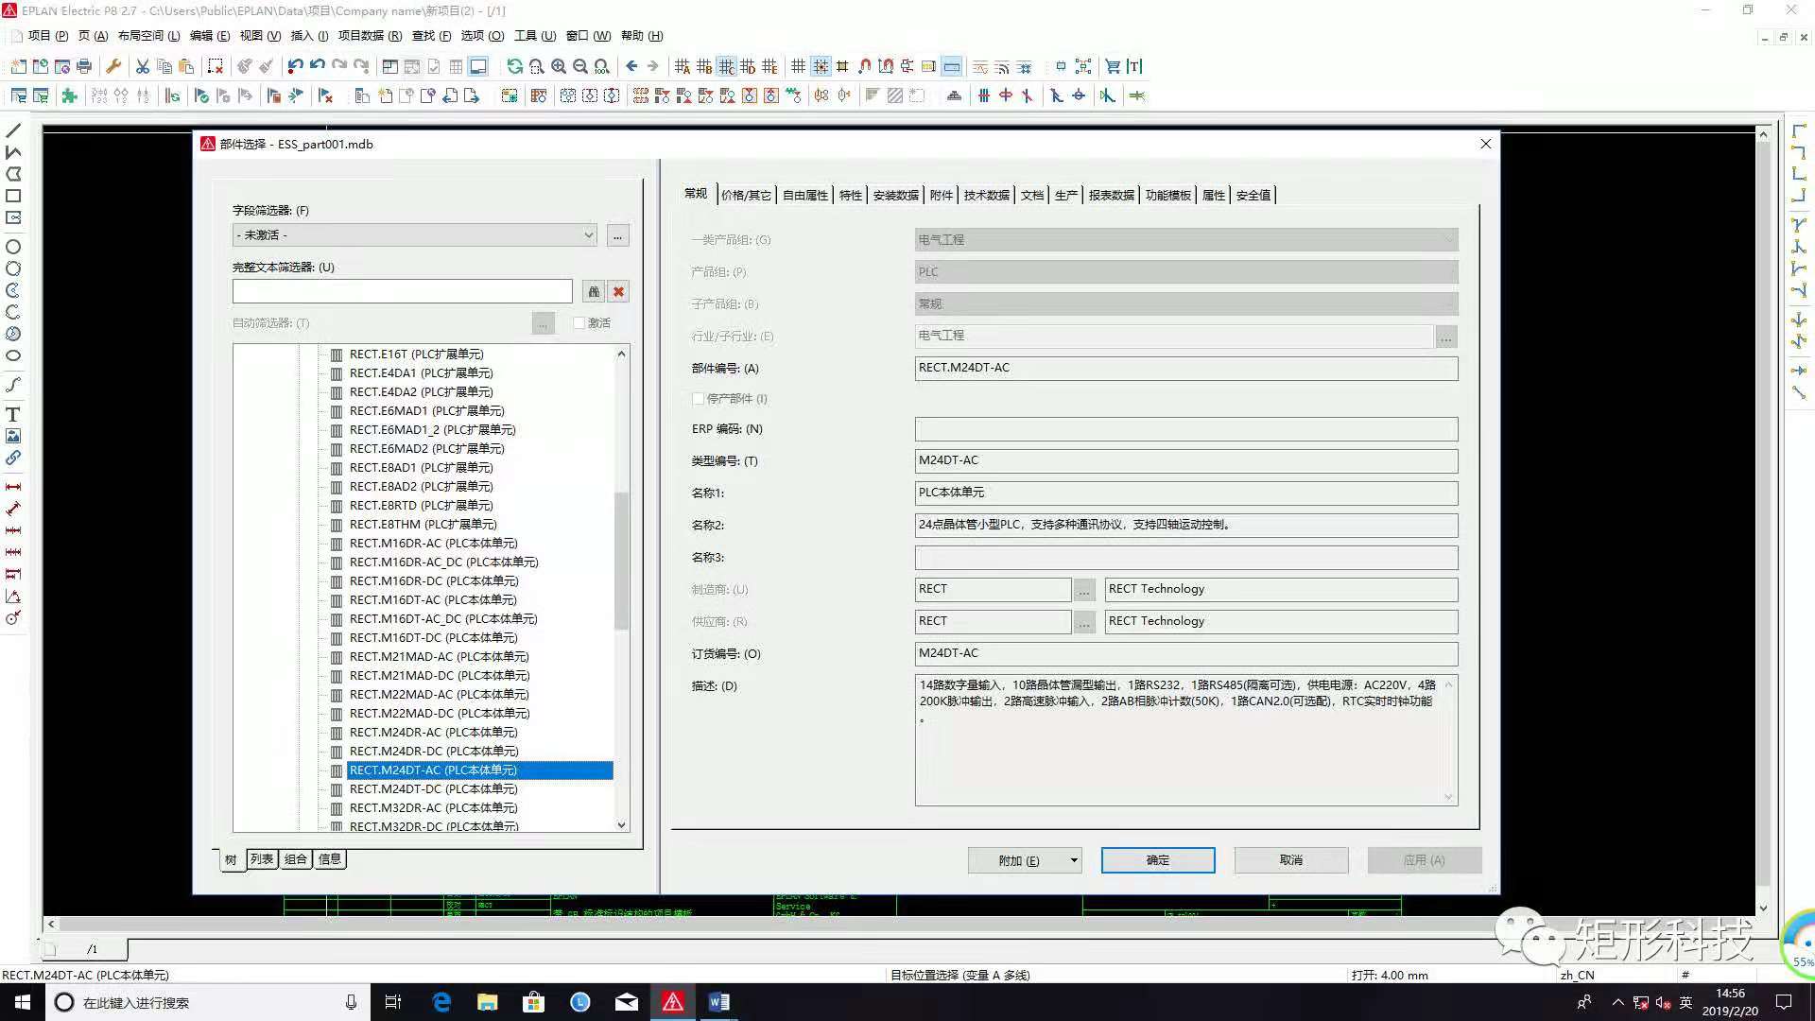
Task: Select the text T tool
Action: 13,414
